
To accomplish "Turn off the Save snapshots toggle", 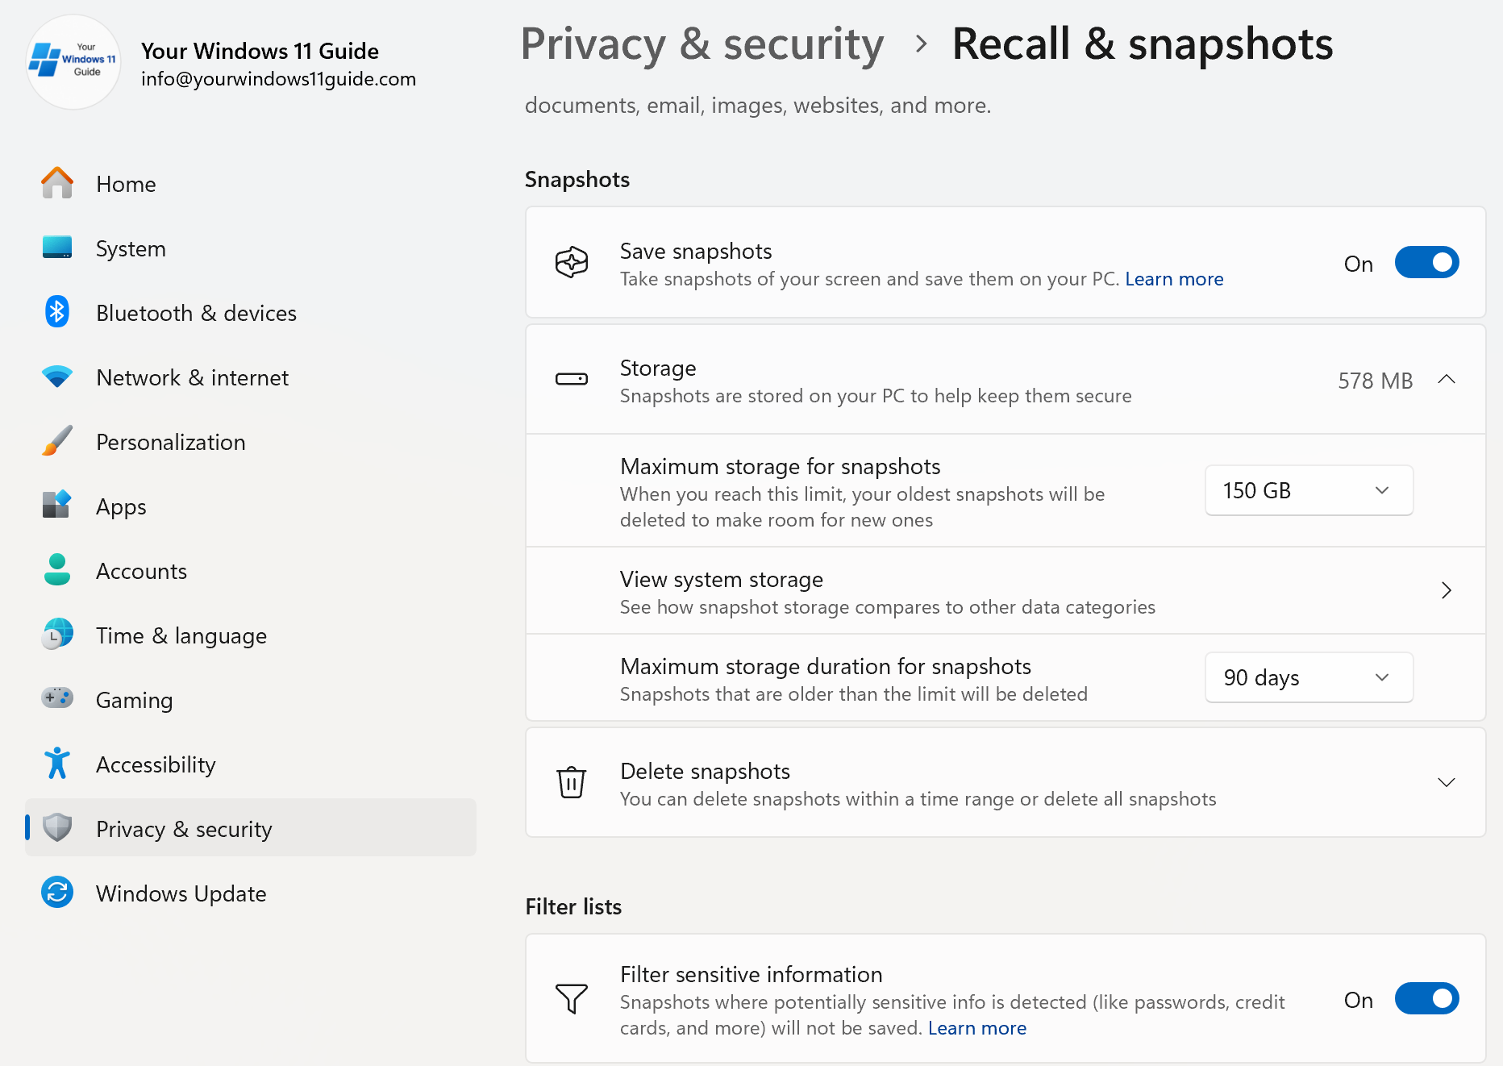I will coord(1426,263).
